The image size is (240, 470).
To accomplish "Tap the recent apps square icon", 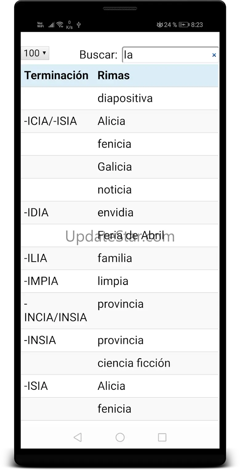I will coord(162,437).
